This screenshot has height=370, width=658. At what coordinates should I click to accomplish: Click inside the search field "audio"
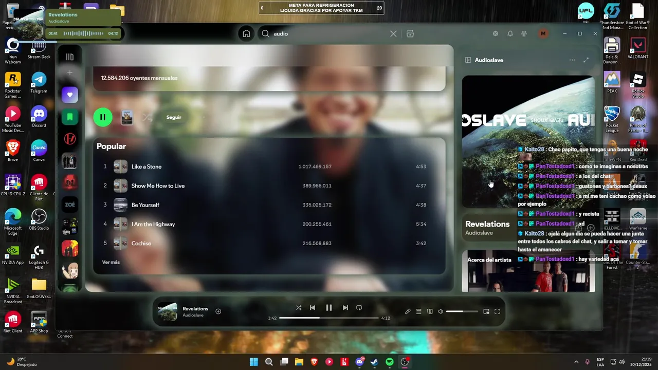pos(329,34)
